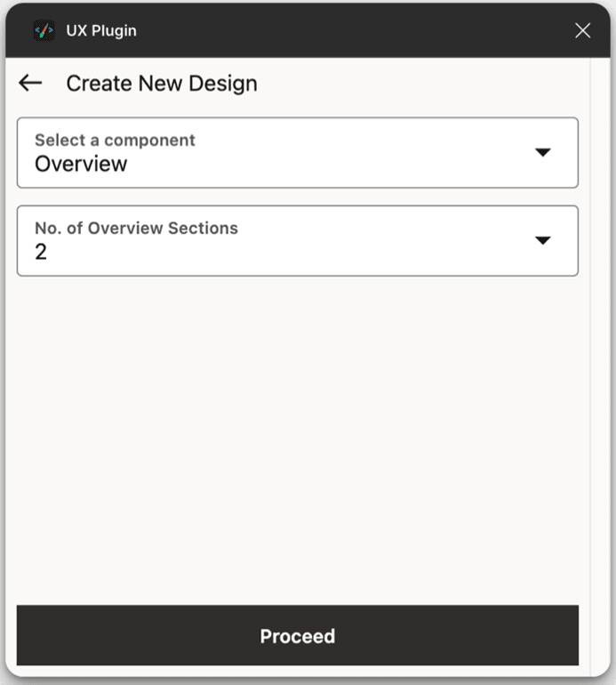The image size is (616, 685).
Task: Click the "Create New Design" heading
Action: (162, 84)
